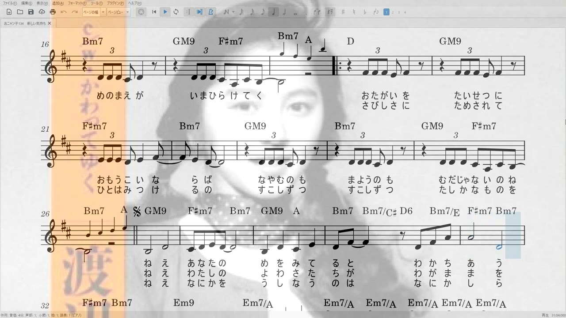The height and width of the screenshot is (318, 566).
Task: Switch to voice 2 button
Action: click(x=393, y=12)
